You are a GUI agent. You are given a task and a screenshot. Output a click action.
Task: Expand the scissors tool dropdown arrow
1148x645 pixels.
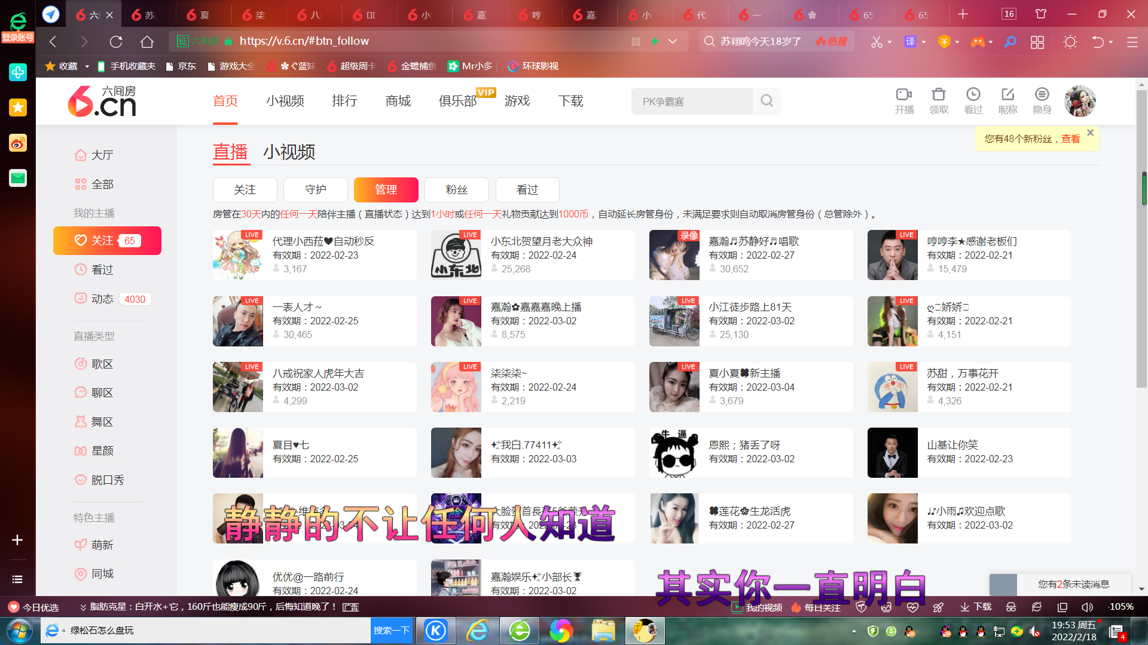click(890, 42)
